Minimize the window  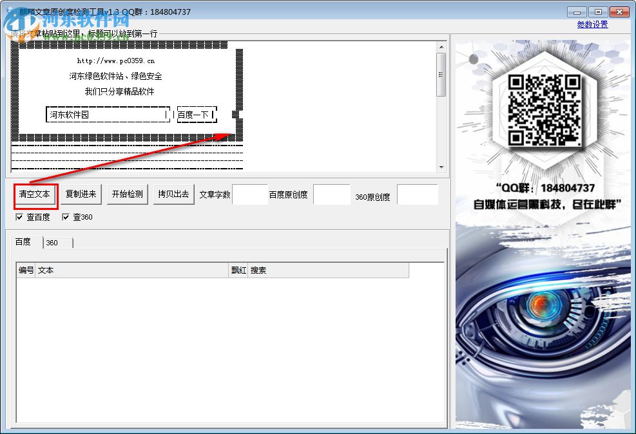[x=577, y=12]
